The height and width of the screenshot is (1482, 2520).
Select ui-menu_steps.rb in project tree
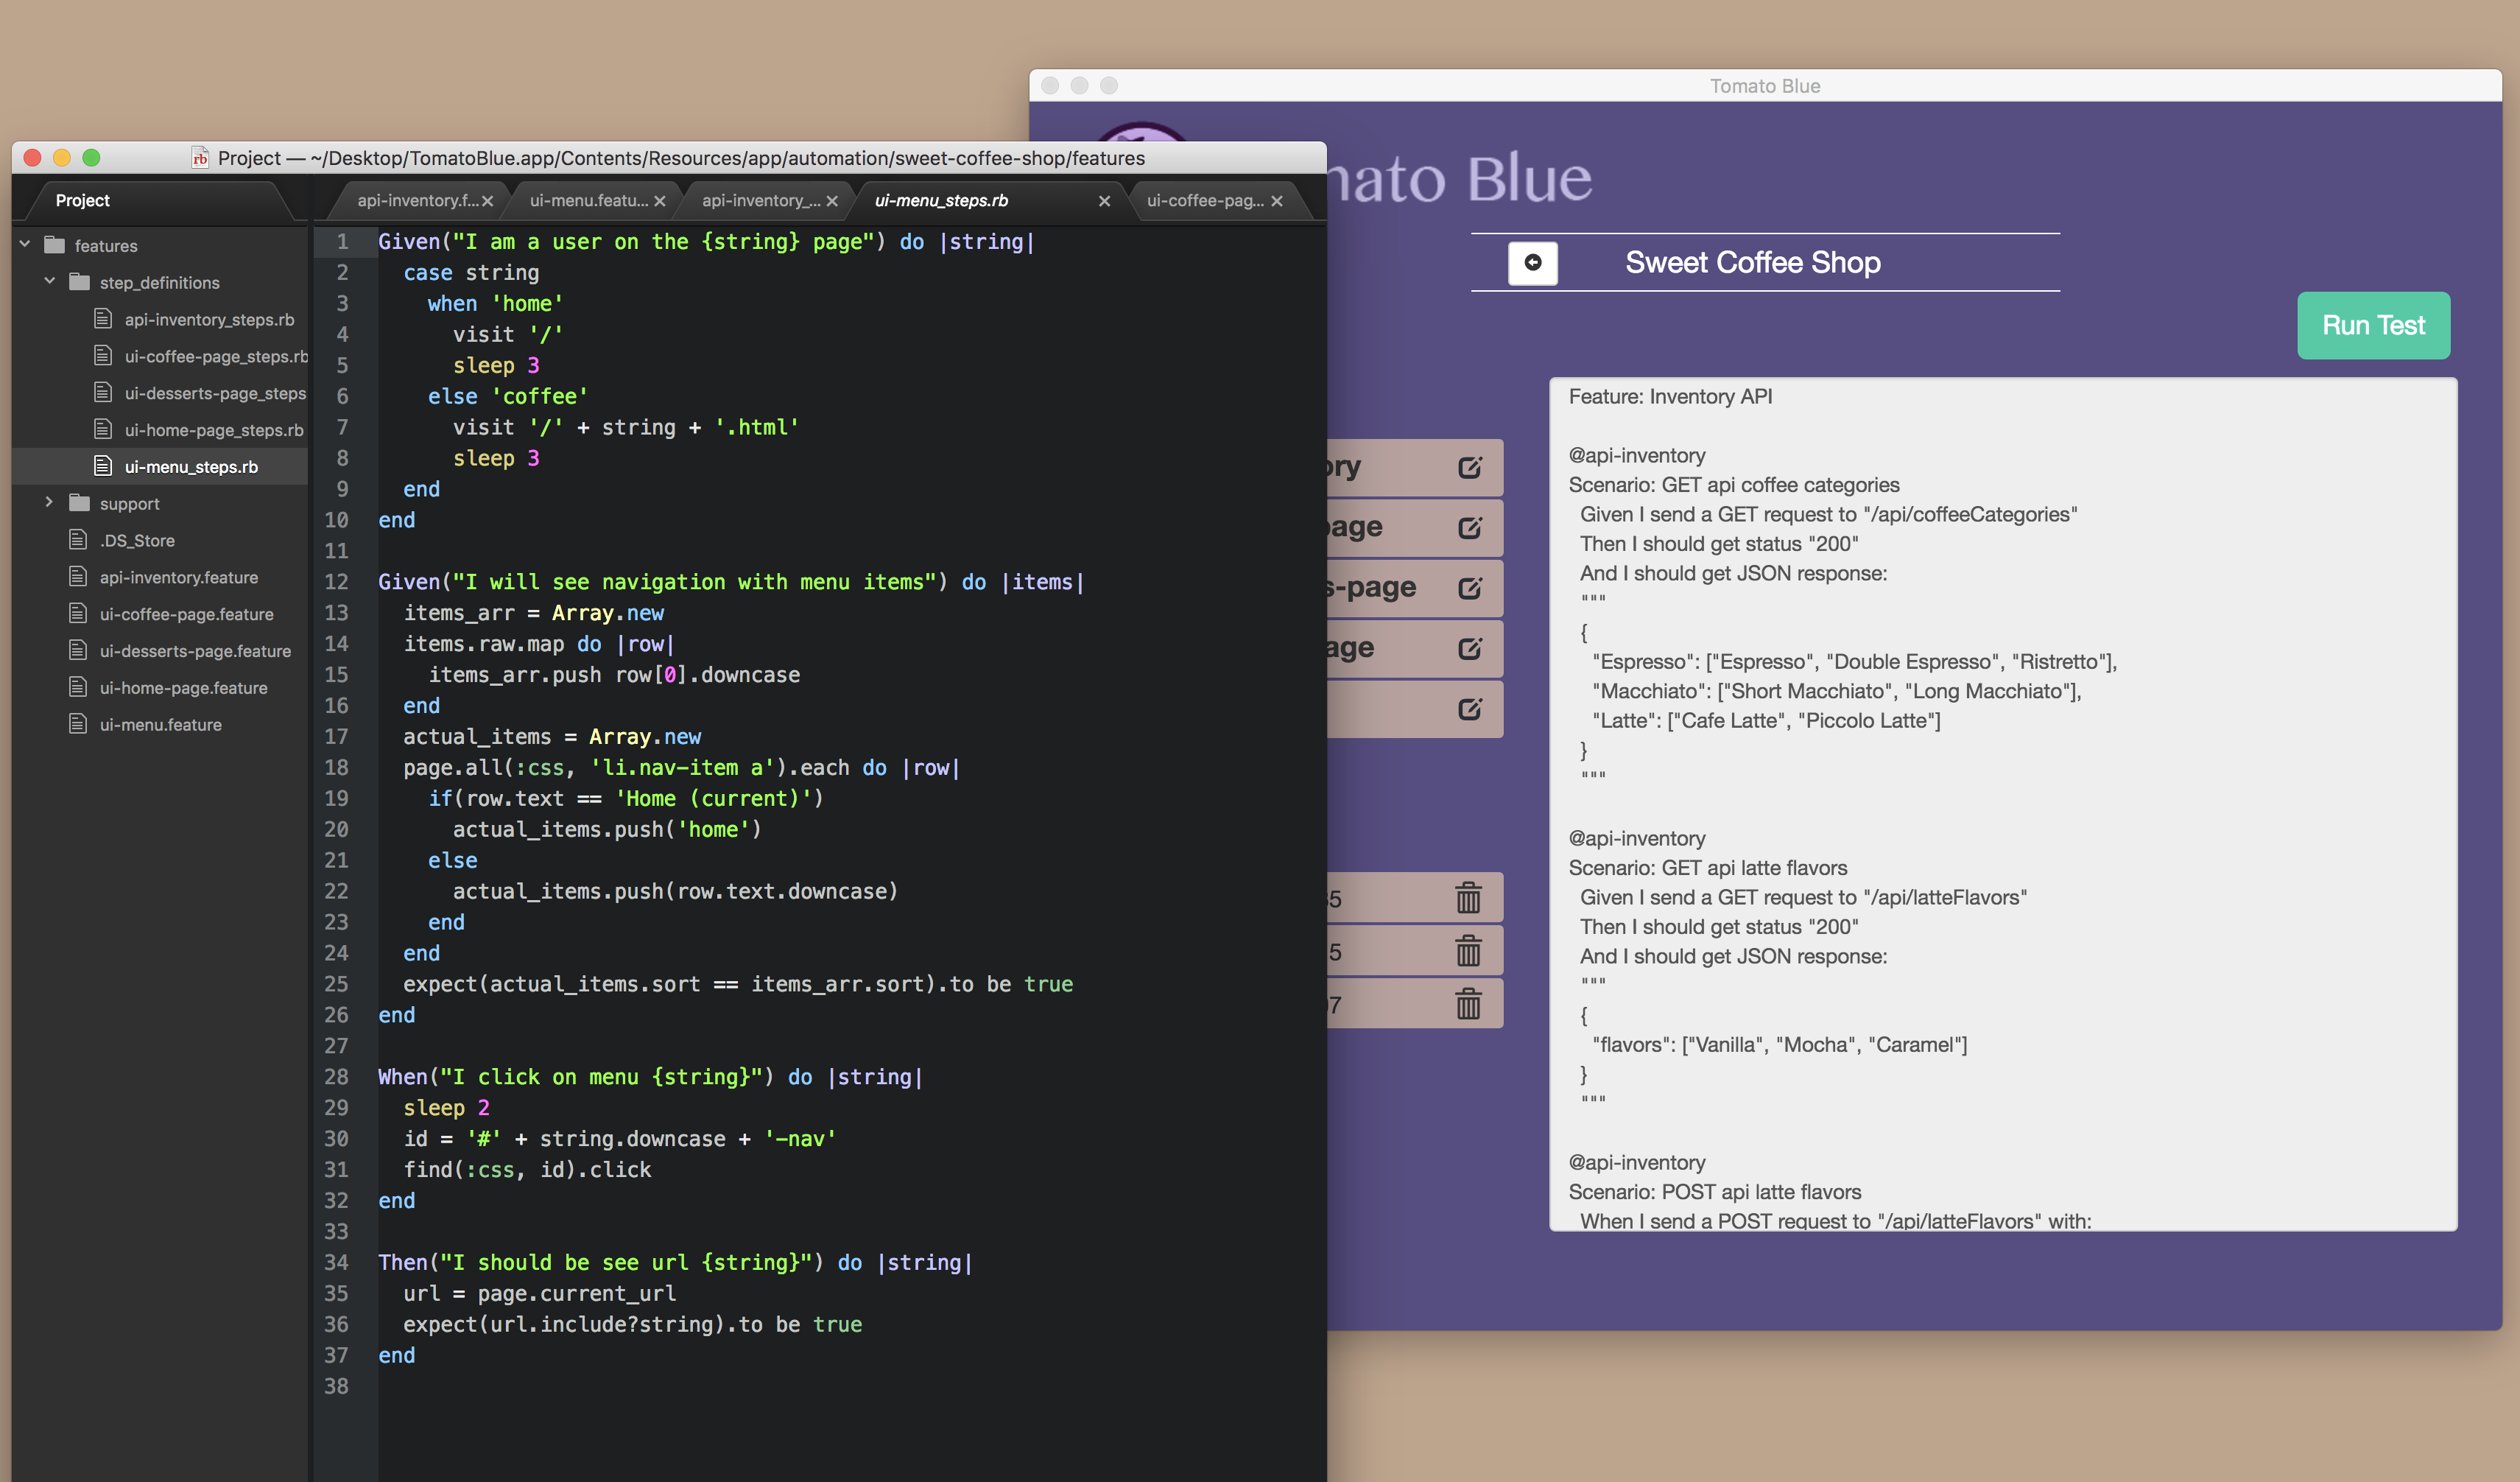pos(191,467)
